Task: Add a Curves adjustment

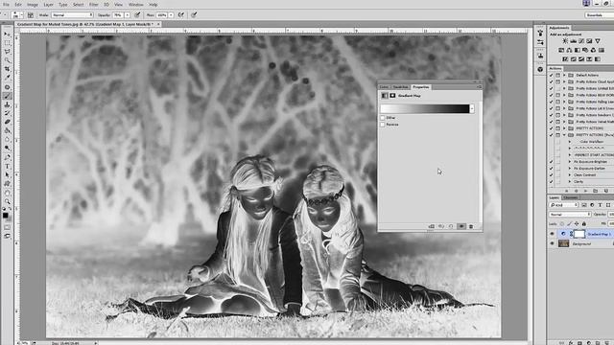Action: [581, 41]
